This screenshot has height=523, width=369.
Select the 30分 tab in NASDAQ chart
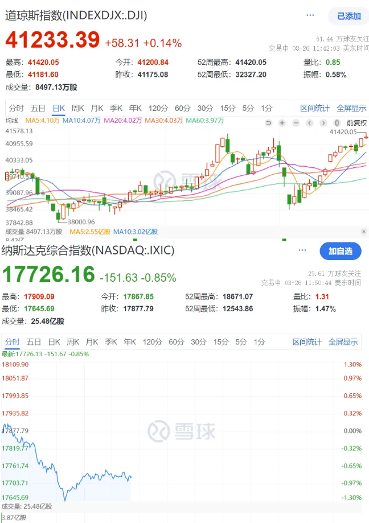pyautogui.click(x=199, y=342)
